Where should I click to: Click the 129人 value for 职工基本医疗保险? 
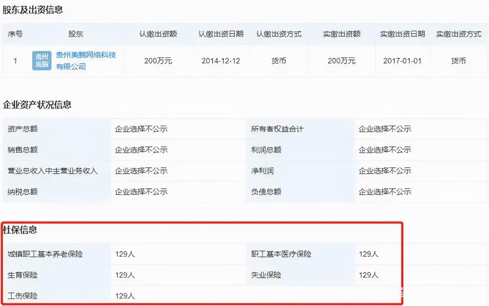(x=369, y=254)
